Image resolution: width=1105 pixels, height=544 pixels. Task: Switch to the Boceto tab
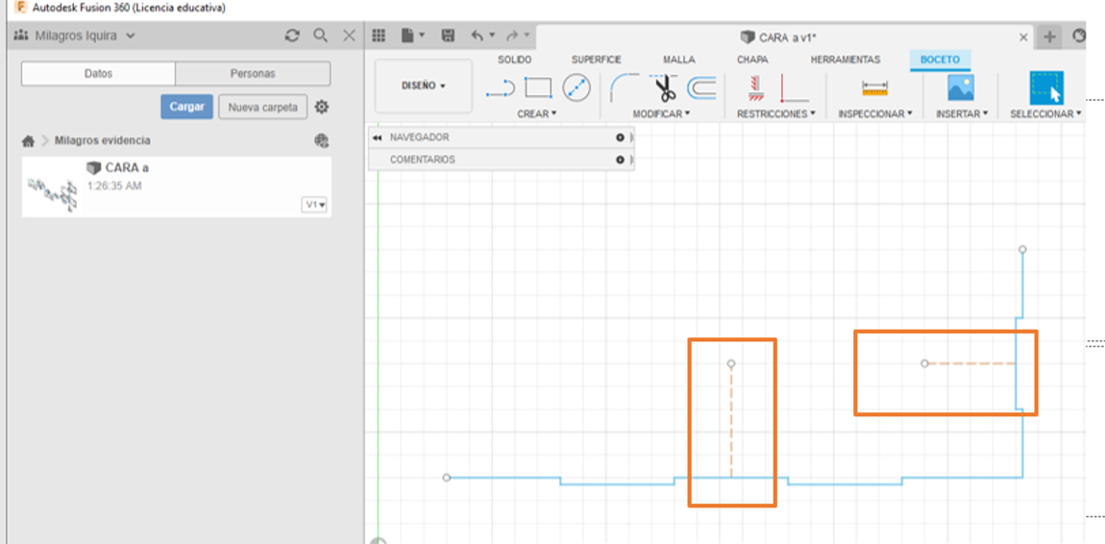tap(940, 60)
